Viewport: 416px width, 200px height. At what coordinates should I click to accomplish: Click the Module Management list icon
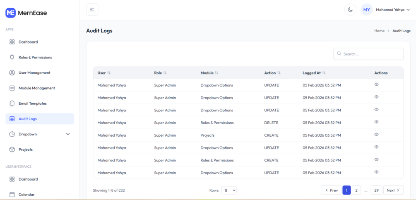(x=12, y=88)
